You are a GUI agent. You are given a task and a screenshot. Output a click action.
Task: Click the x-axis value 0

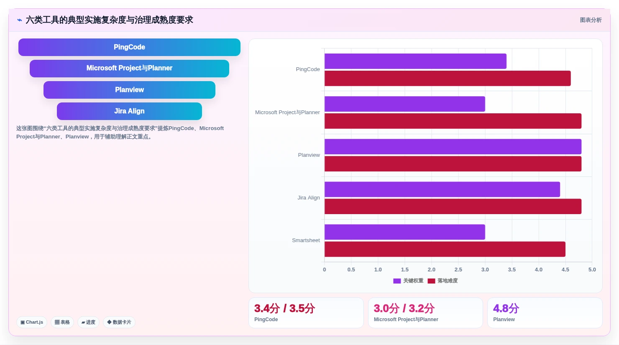[x=325, y=270]
